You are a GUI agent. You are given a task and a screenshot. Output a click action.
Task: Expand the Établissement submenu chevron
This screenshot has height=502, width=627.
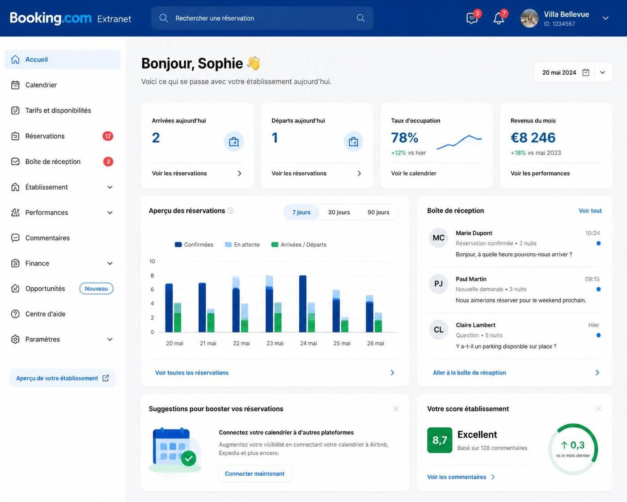110,187
